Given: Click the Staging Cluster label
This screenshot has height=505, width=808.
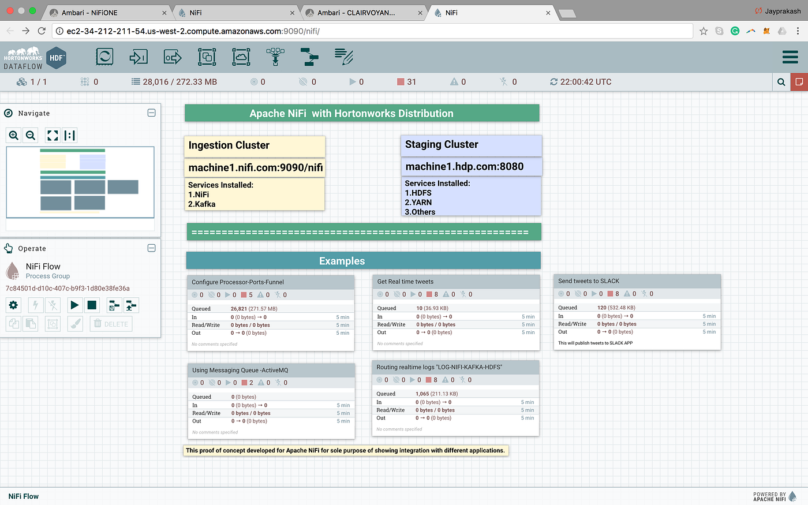Looking at the screenshot, I should pyautogui.click(x=471, y=145).
